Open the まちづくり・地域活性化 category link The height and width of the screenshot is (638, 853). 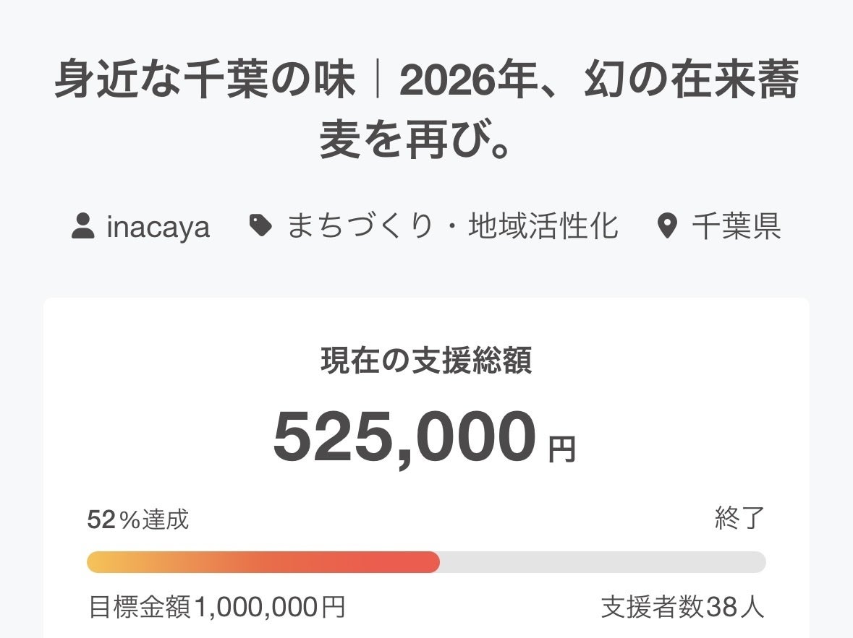pos(452,226)
